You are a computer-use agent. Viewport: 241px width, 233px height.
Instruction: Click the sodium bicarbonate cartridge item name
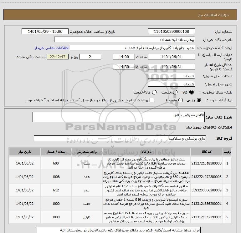146,177
